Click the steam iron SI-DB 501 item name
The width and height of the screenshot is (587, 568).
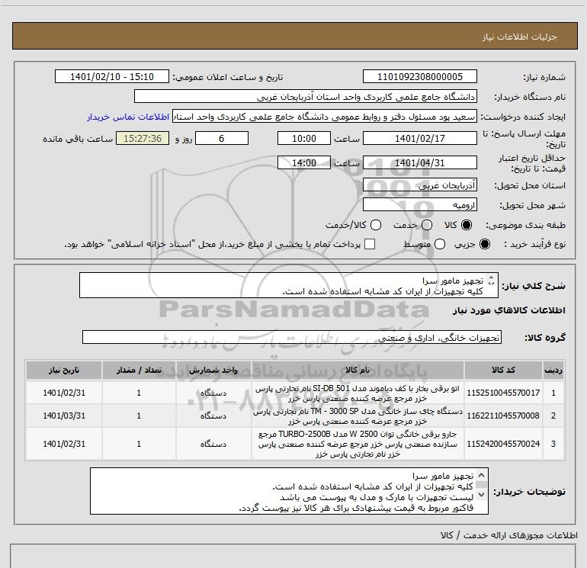tap(358, 393)
